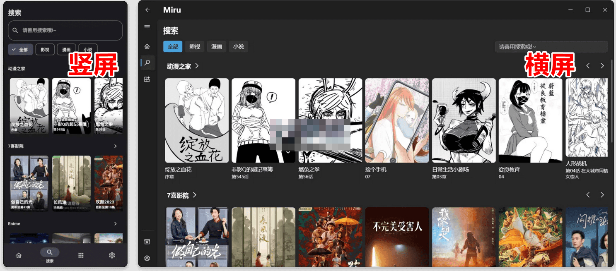Maximize the Miru window
Image resolution: width=616 pixels, height=271 pixels.
click(x=587, y=10)
